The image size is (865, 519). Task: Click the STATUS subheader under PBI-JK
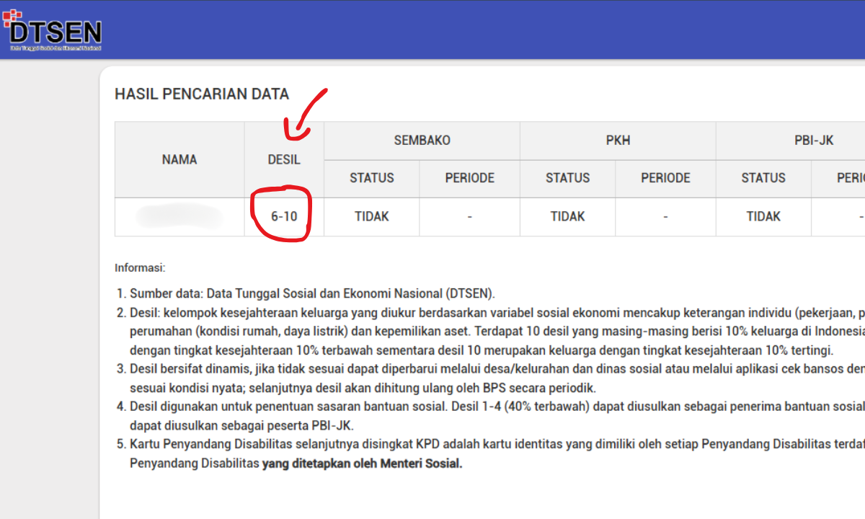[x=763, y=178]
